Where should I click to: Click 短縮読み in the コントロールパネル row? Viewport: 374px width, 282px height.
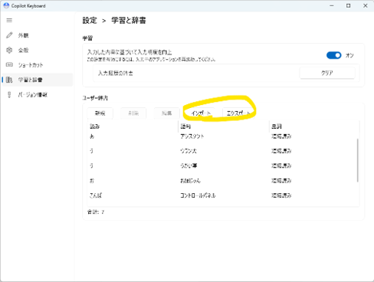(x=281, y=195)
